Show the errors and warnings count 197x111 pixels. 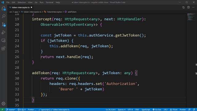22,110
